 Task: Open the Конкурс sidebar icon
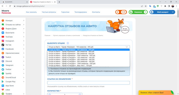[3, 20]
